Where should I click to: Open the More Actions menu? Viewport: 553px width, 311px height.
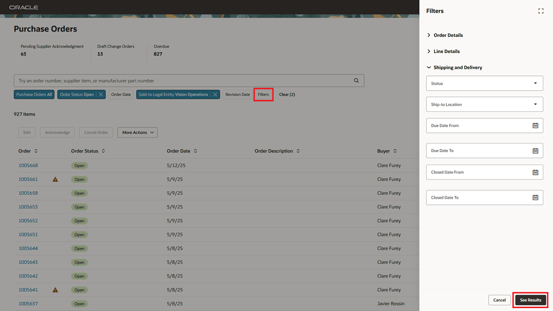[137, 132]
